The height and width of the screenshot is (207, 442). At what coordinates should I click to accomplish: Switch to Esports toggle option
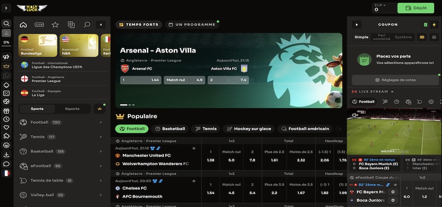(x=72, y=109)
